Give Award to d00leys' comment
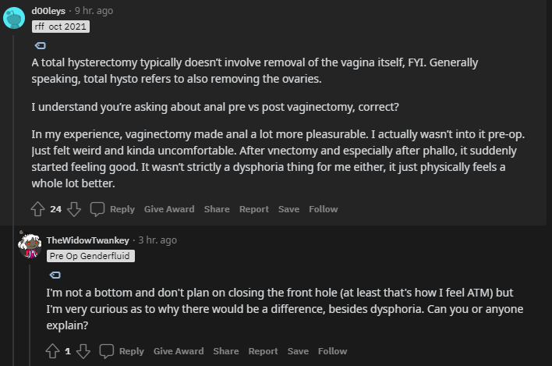This screenshot has height=366, width=552. click(x=169, y=209)
